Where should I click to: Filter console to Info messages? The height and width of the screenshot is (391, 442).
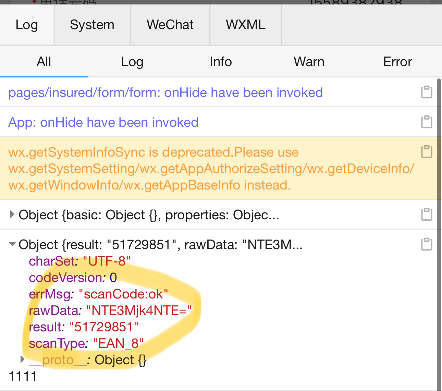[x=221, y=62]
